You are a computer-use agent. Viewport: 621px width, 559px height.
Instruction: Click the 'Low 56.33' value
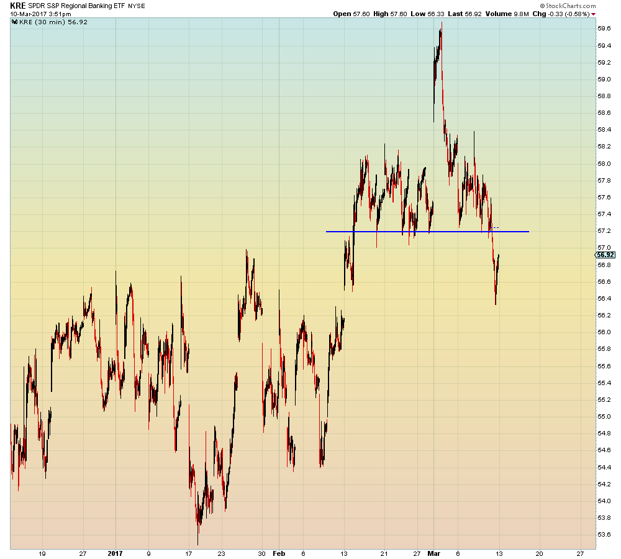pyautogui.click(x=427, y=14)
